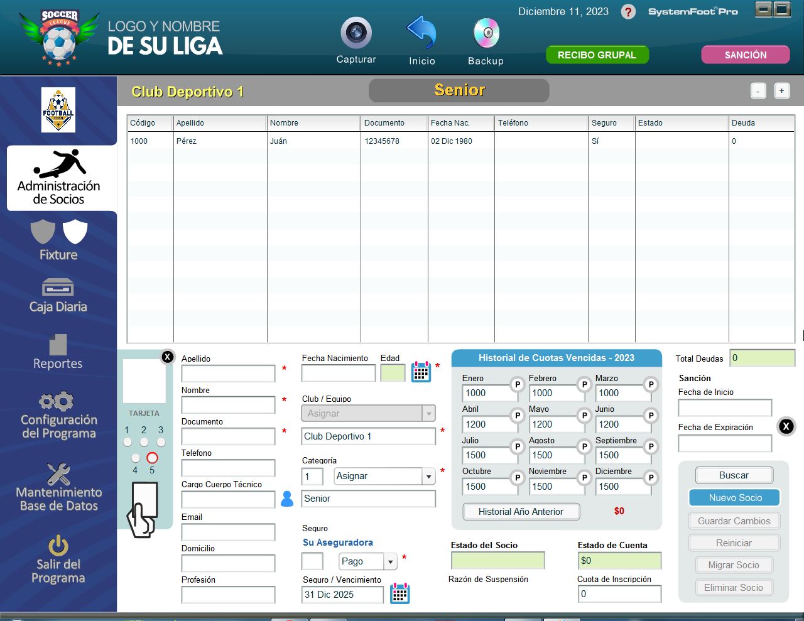Click the Inicio back arrow icon
The height and width of the screenshot is (621, 804).
pos(421,33)
